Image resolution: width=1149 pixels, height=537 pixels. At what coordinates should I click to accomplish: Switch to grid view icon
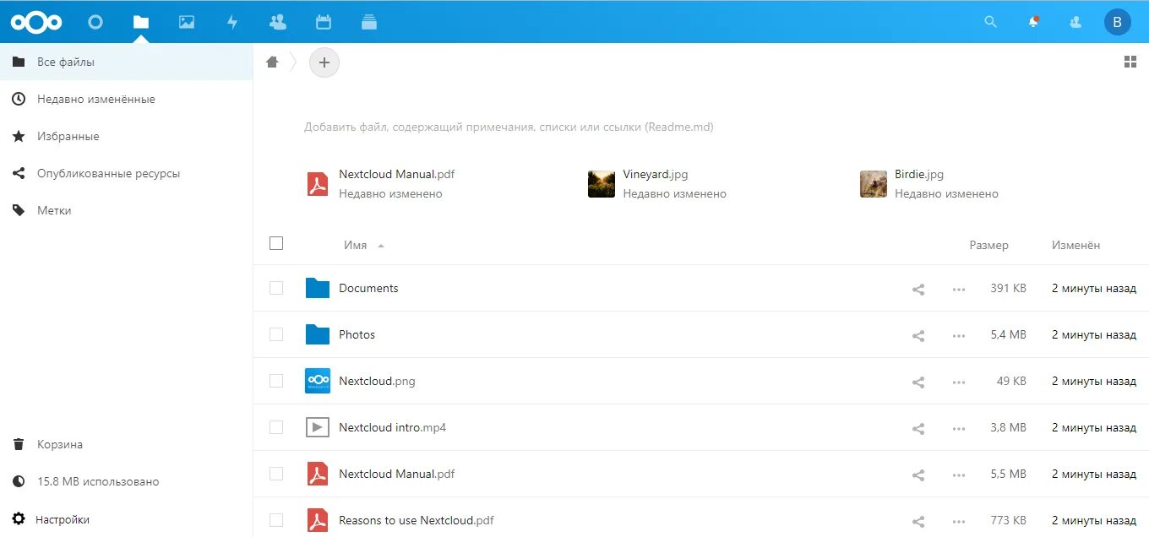1130,62
